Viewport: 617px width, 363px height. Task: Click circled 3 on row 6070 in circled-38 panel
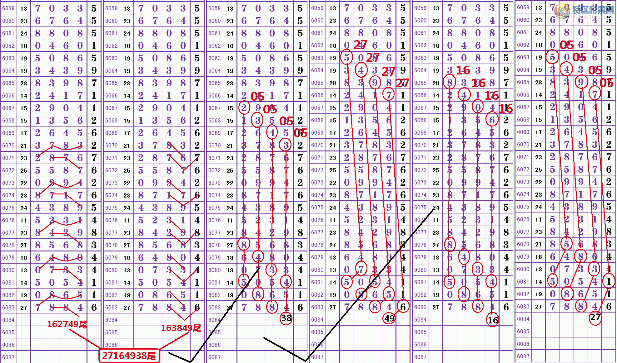[x=286, y=145]
